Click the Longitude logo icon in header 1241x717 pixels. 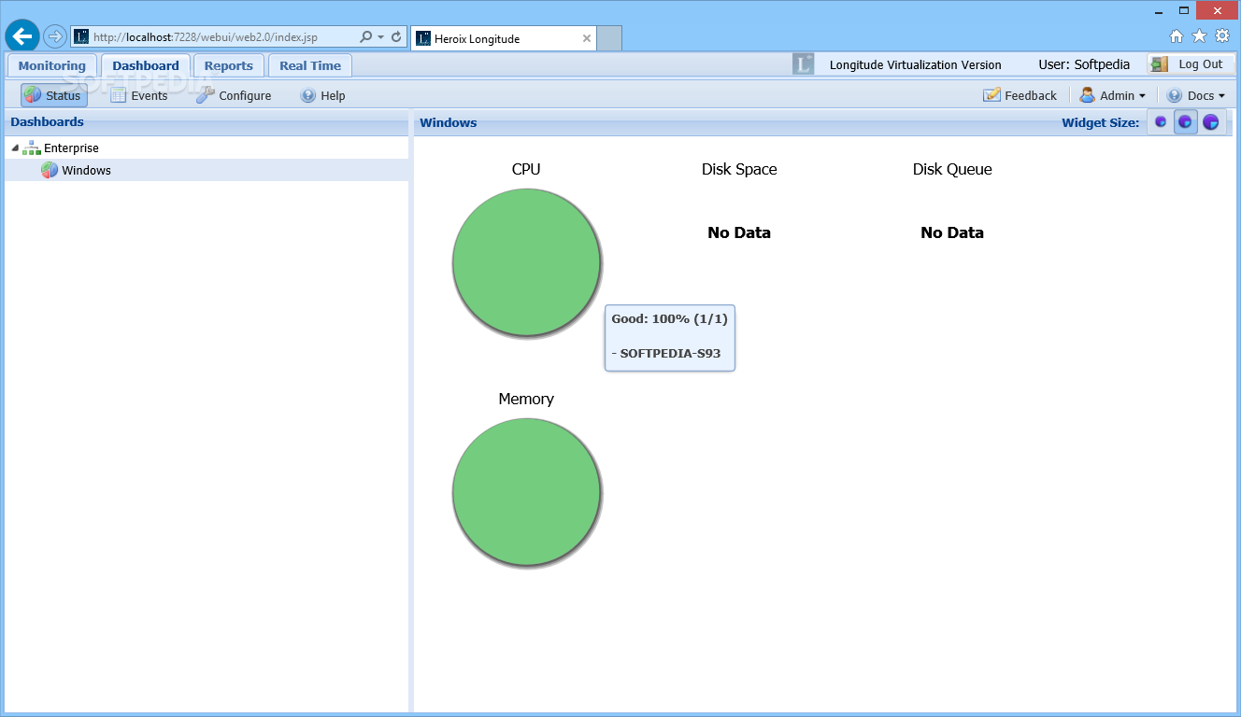pyautogui.click(x=803, y=64)
